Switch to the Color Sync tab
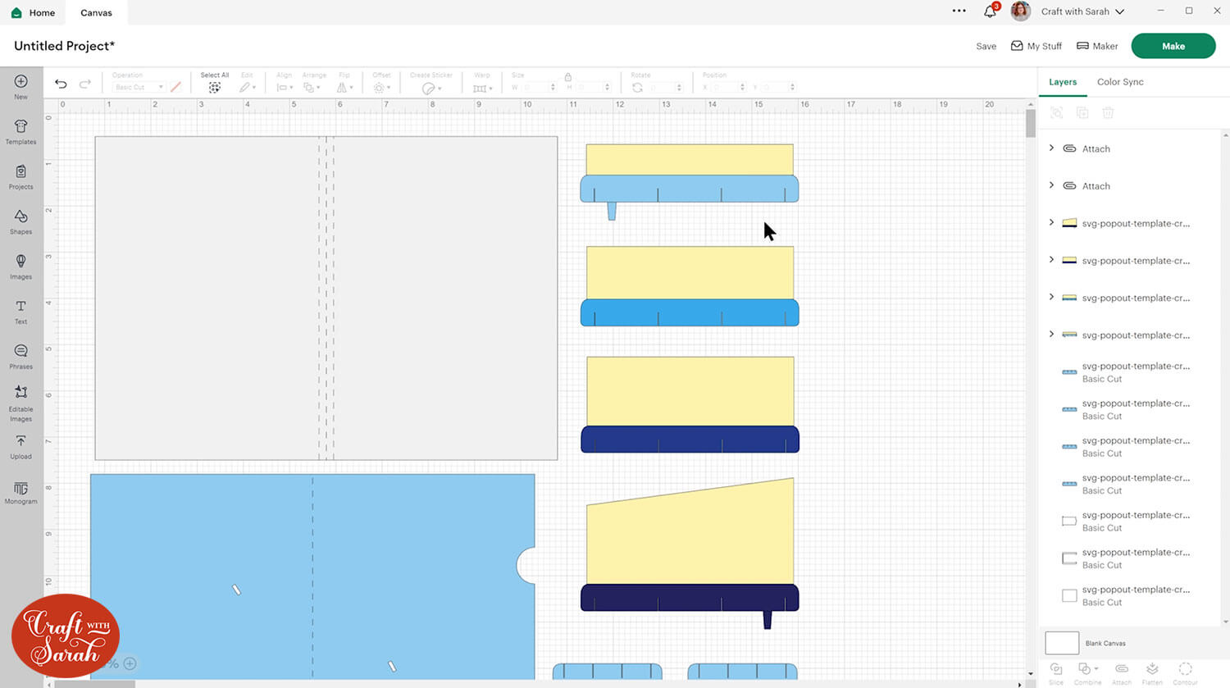 click(1119, 82)
